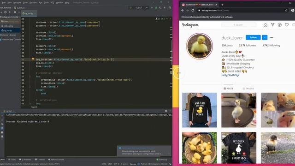Open the Refactor menu in PyCharm
Screen dimensions: 295x166
click(33, 3)
